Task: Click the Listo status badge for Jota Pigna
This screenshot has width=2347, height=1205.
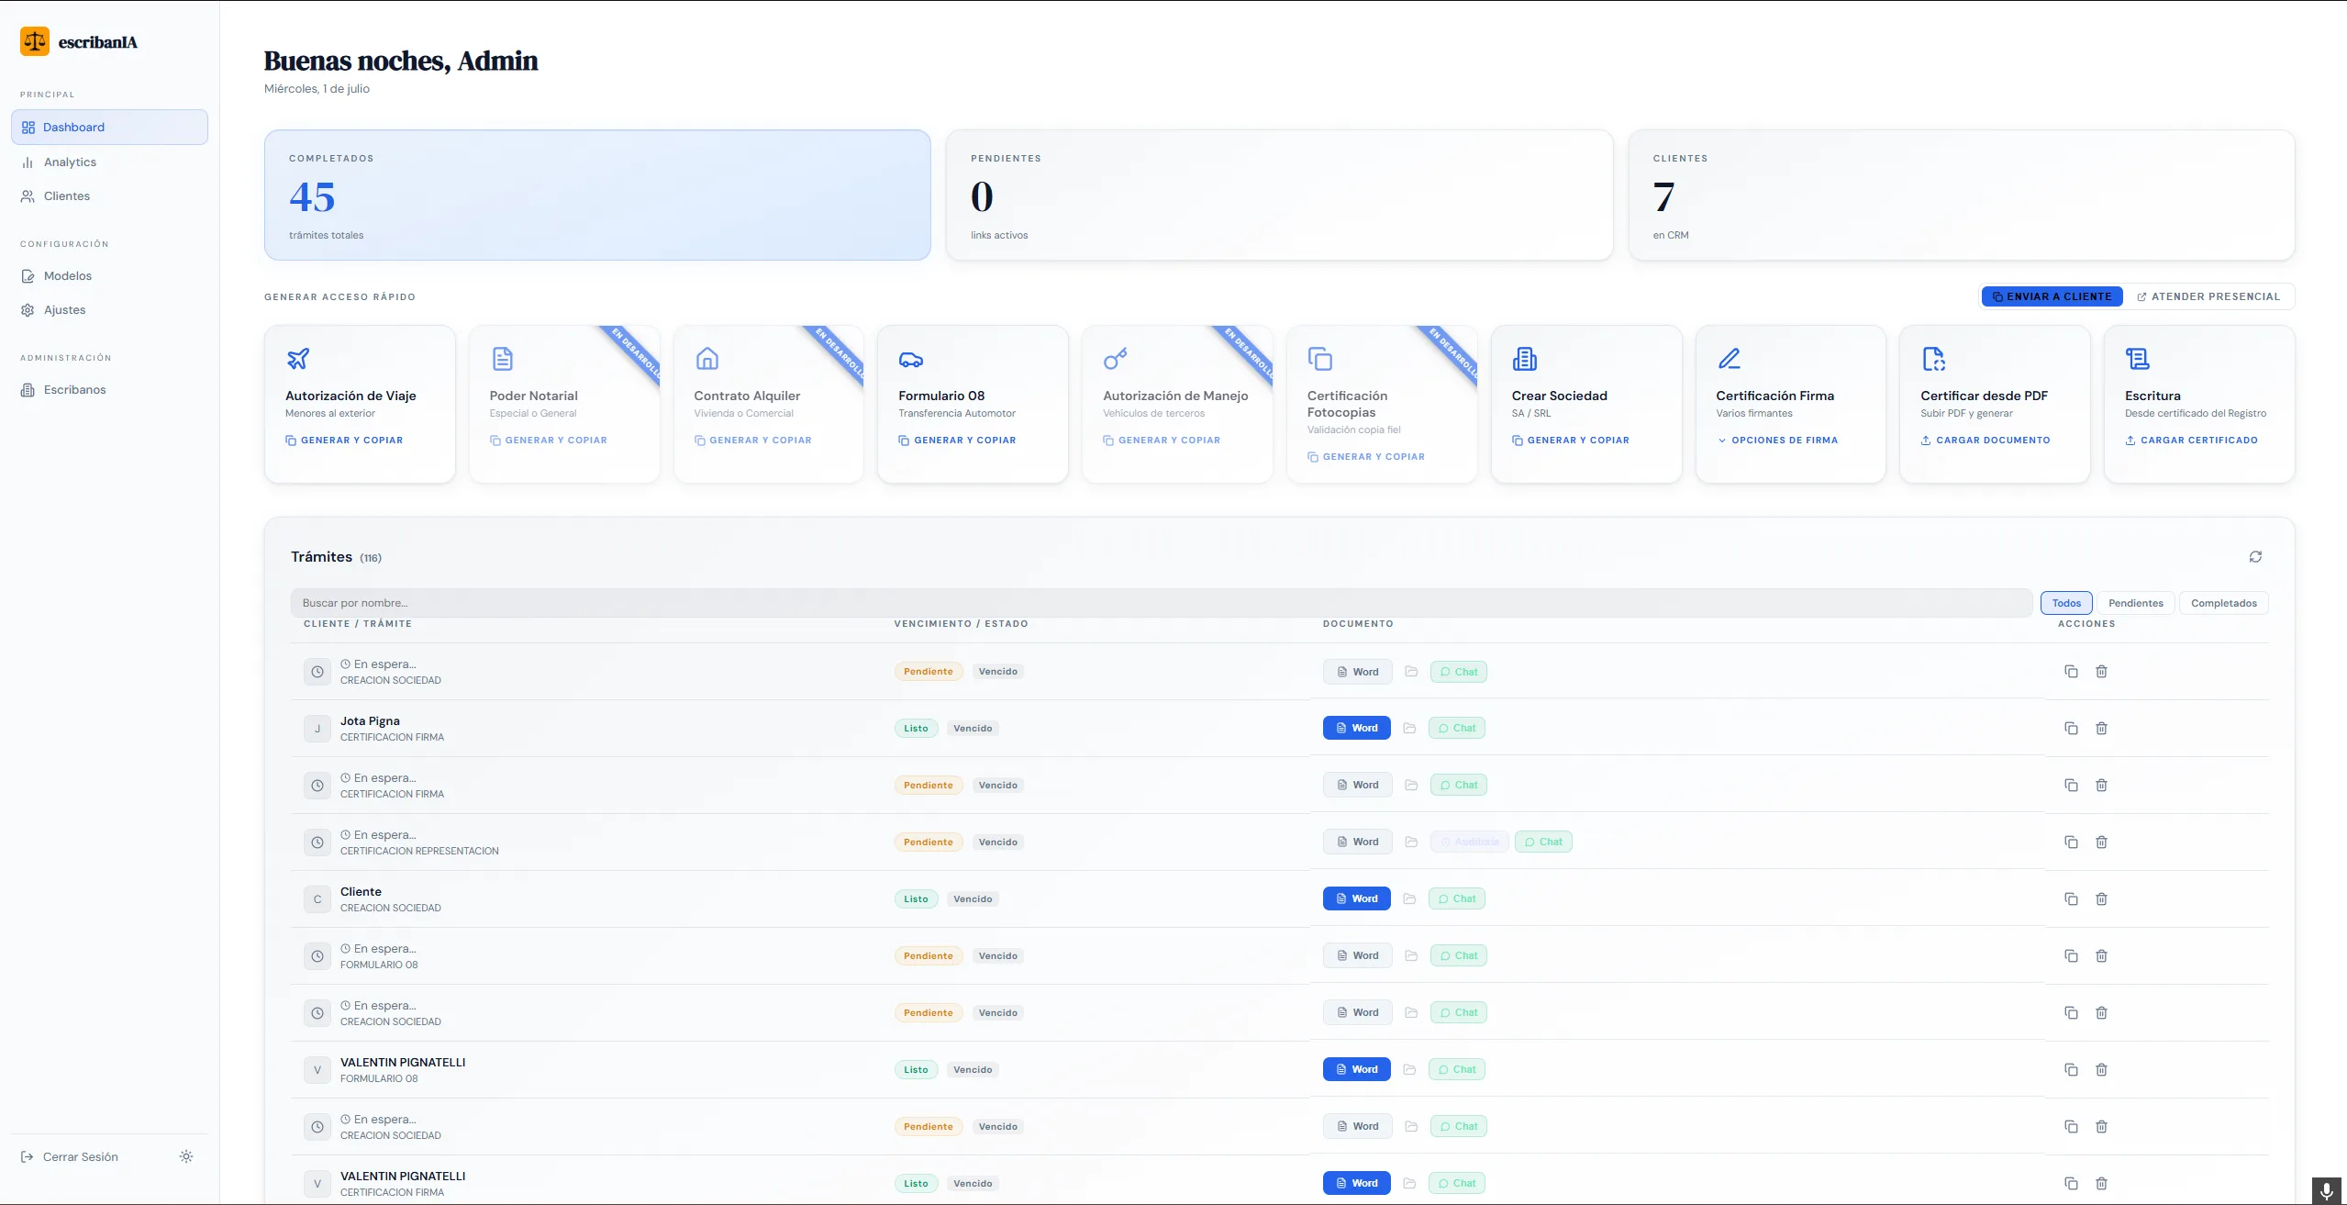Action: click(x=916, y=728)
